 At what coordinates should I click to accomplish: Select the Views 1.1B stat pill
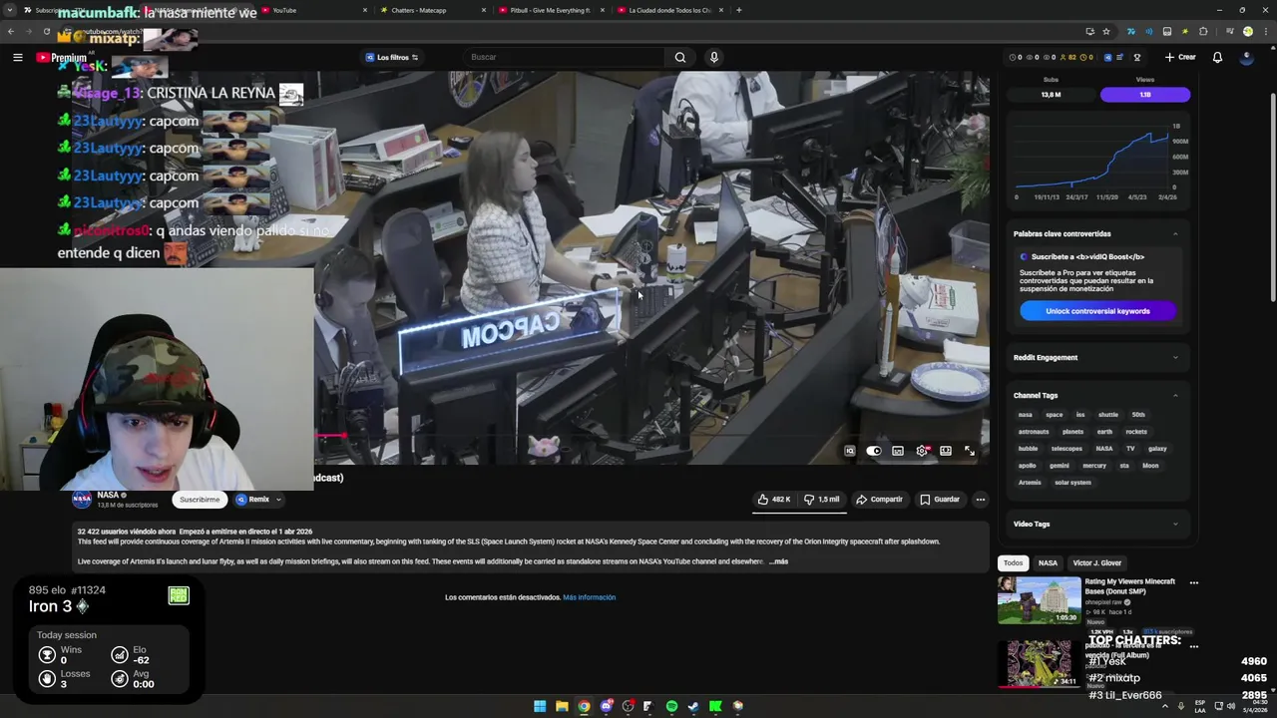tap(1145, 95)
